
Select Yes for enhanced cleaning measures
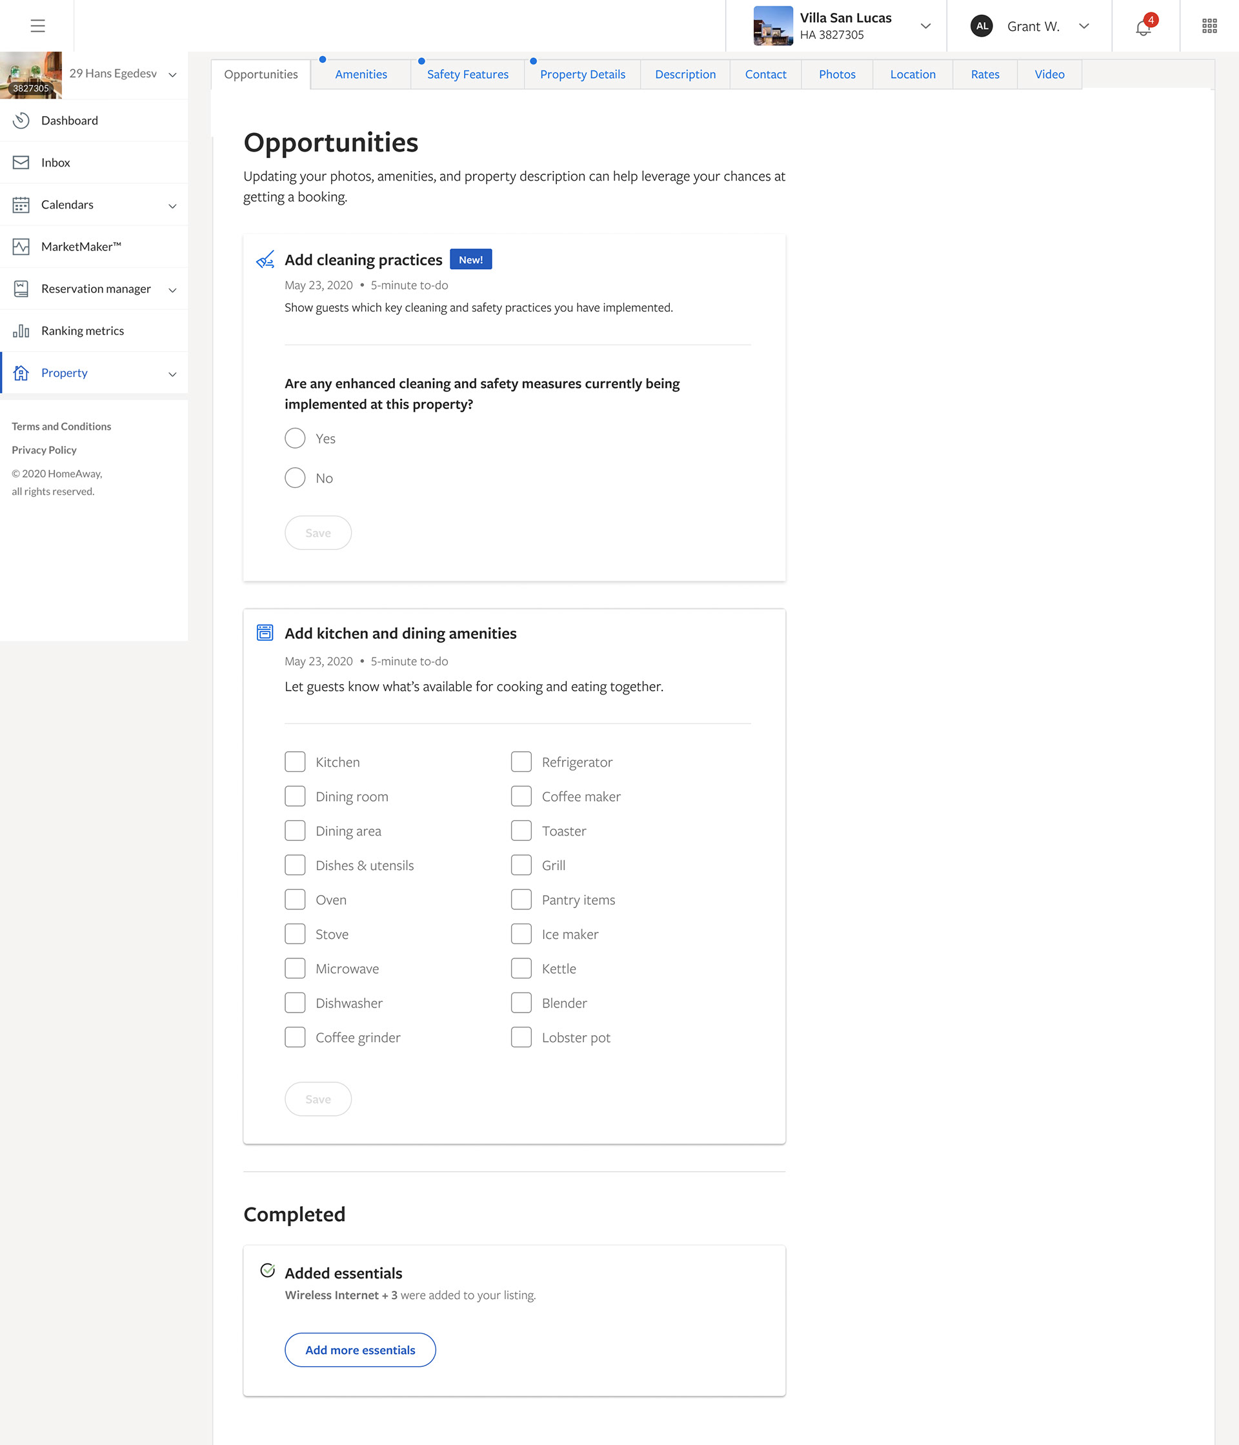(295, 438)
